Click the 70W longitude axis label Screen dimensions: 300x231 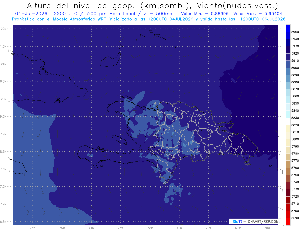(x=209, y=228)
